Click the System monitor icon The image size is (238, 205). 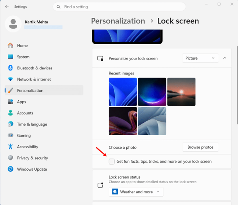tap(10, 57)
